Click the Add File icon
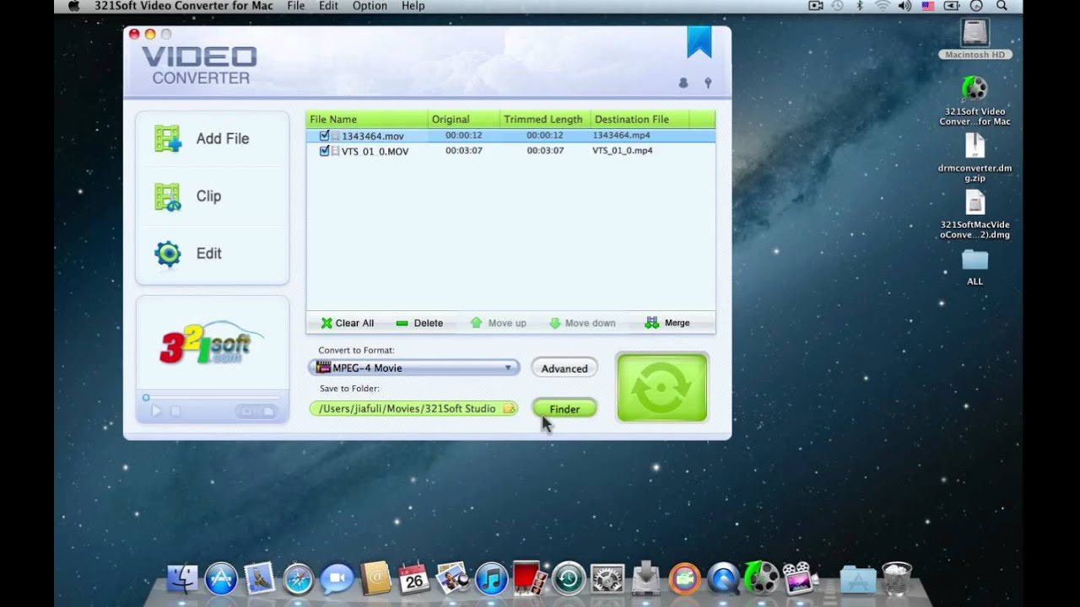1080x607 pixels. pos(168,139)
